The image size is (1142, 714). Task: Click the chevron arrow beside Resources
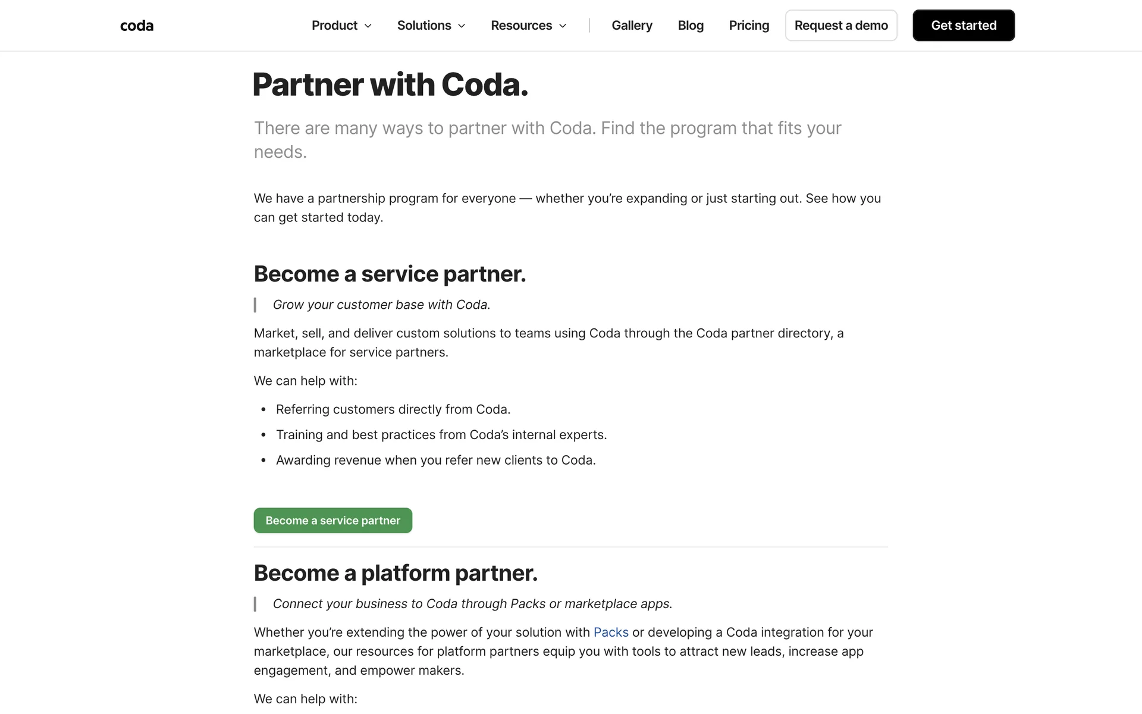tap(563, 26)
